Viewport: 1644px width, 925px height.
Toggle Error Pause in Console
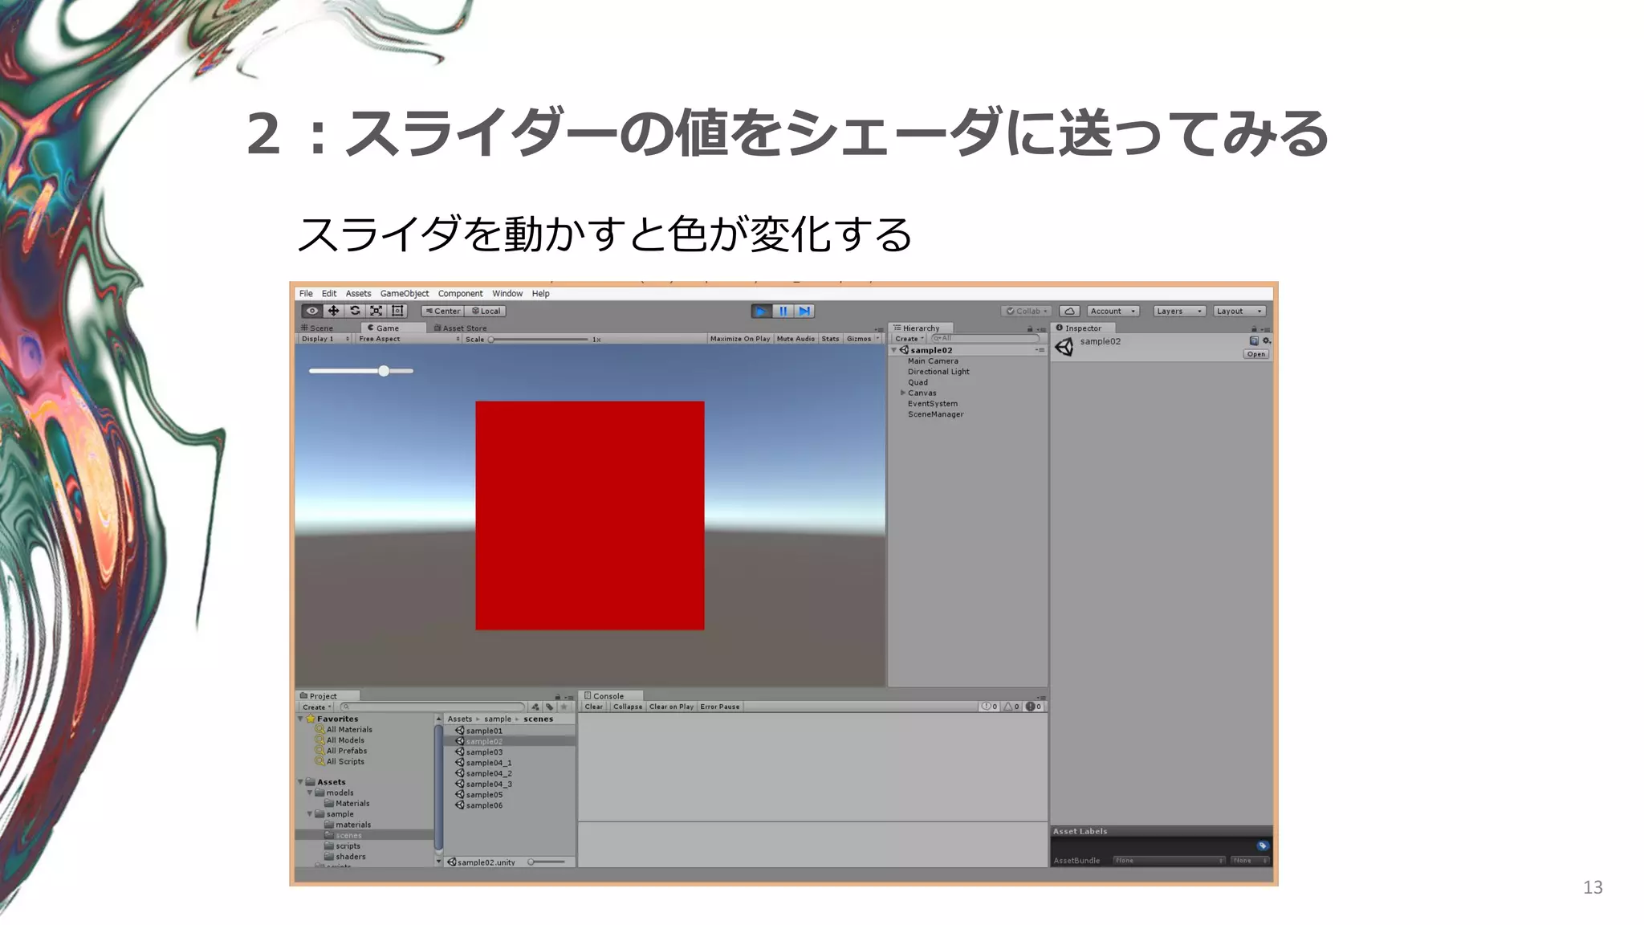click(719, 707)
